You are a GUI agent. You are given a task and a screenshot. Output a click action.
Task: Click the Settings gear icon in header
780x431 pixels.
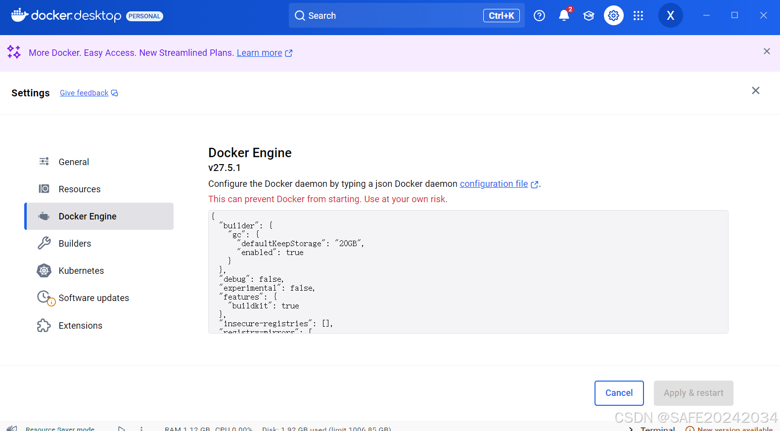[x=613, y=16]
